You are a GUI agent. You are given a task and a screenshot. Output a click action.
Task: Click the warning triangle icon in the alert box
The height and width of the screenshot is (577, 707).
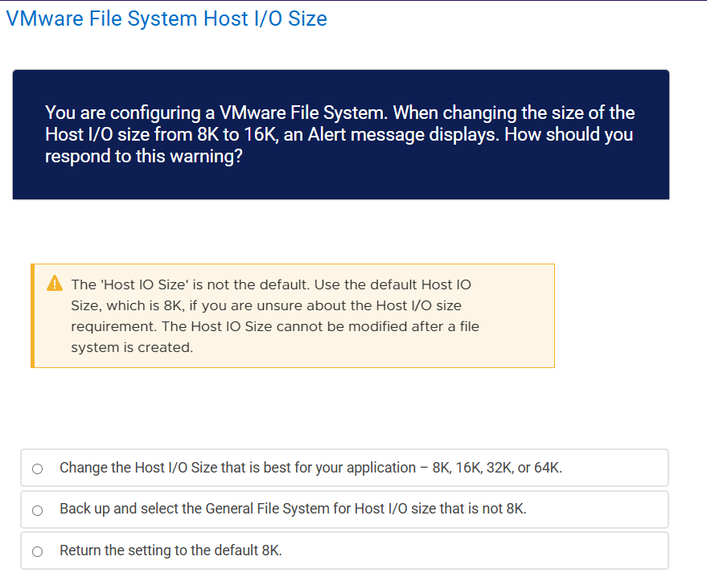coord(55,283)
